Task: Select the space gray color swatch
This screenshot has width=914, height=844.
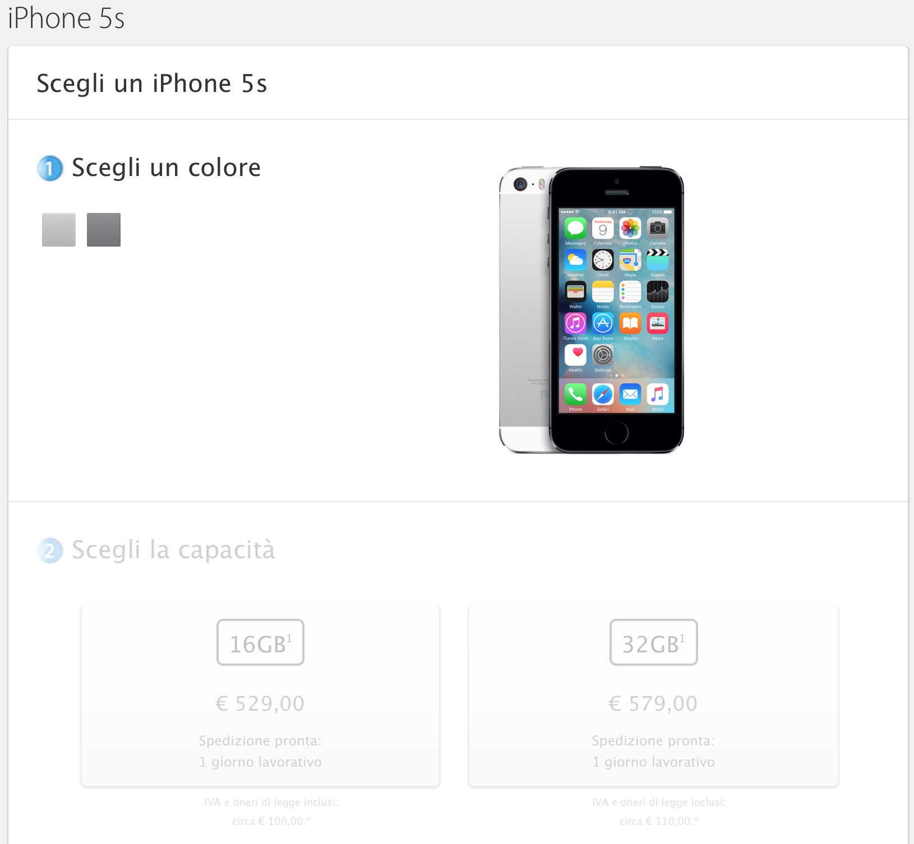Action: pos(104,230)
